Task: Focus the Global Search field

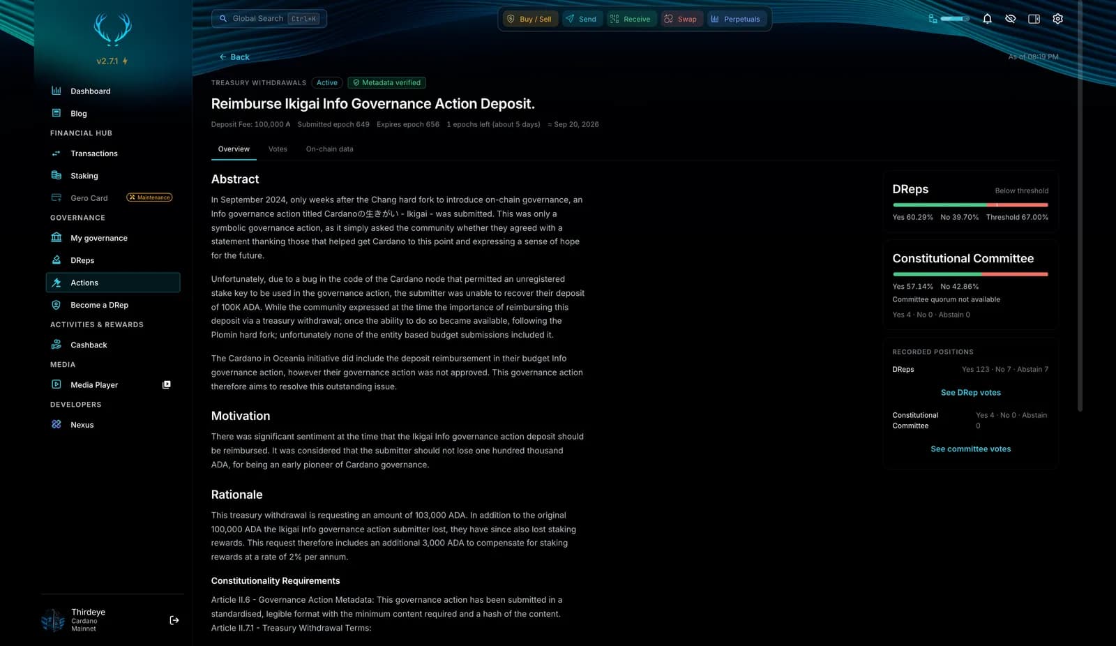Action: click(269, 19)
